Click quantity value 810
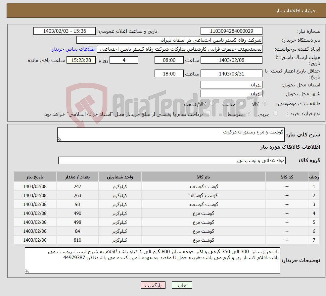The width and height of the screenshot is (326, 296). point(77,240)
